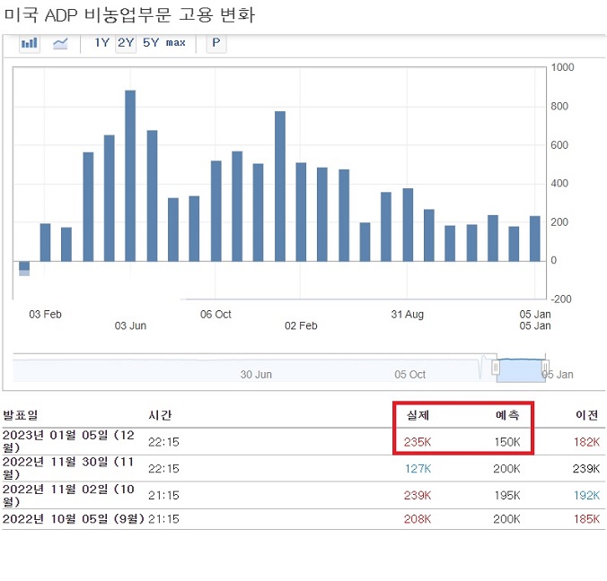Click the chart title 미국 ADP 비농업부문 고용 변화

tap(129, 15)
